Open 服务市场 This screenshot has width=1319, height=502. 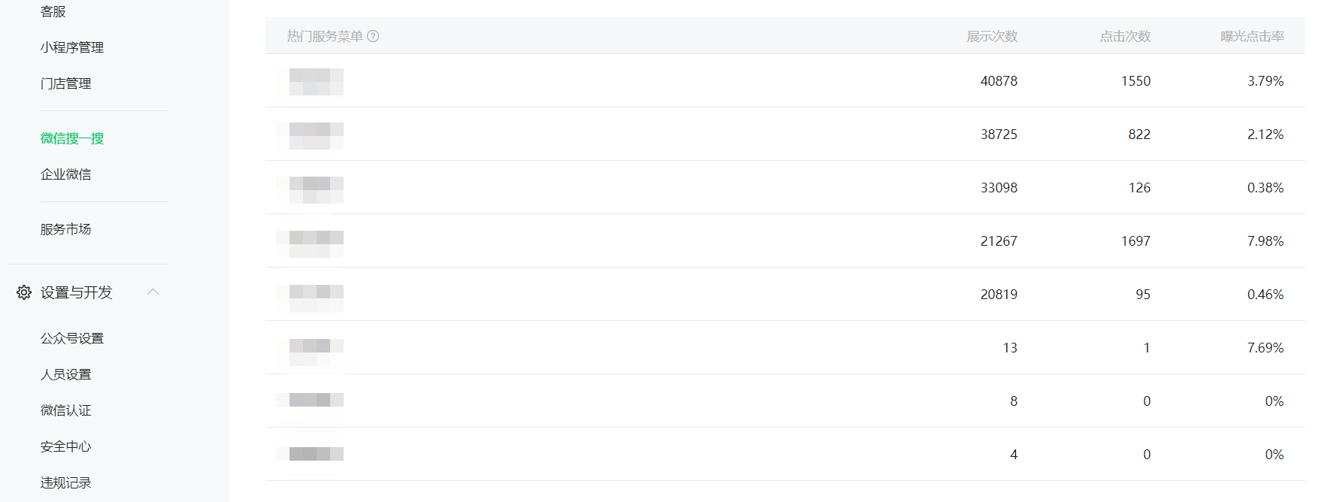point(66,229)
